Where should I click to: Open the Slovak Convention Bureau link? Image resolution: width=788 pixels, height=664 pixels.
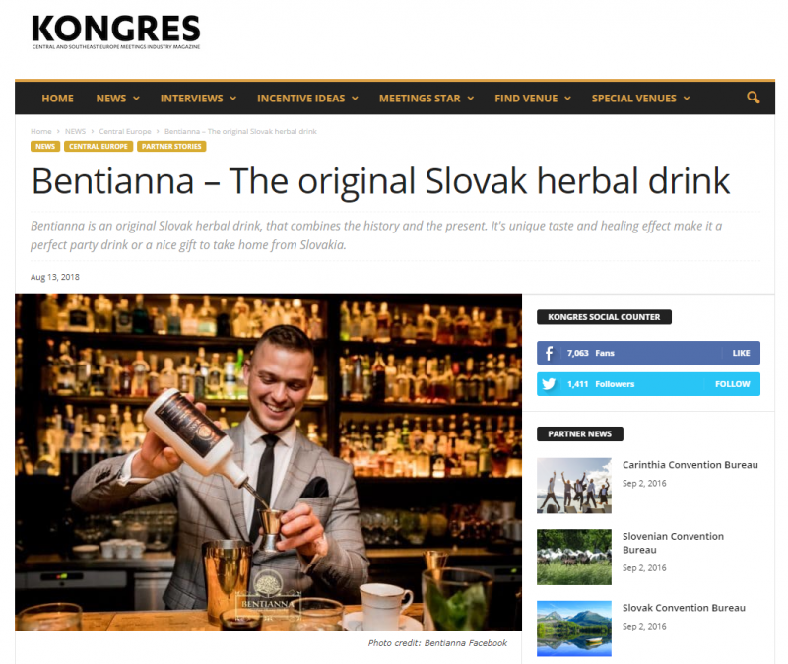tap(684, 608)
